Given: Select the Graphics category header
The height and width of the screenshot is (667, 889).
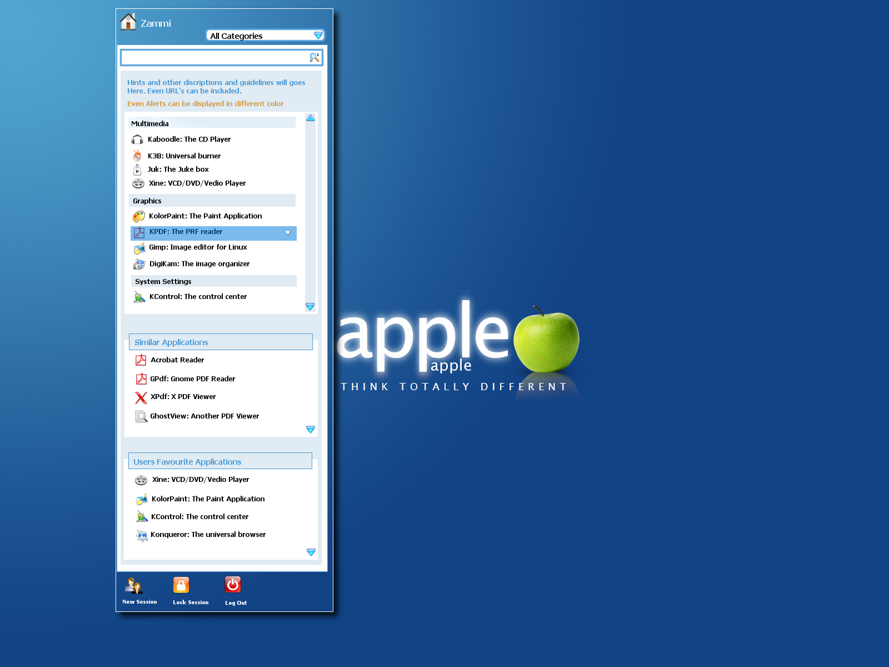Looking at the screenshot, I should point(212,201).
